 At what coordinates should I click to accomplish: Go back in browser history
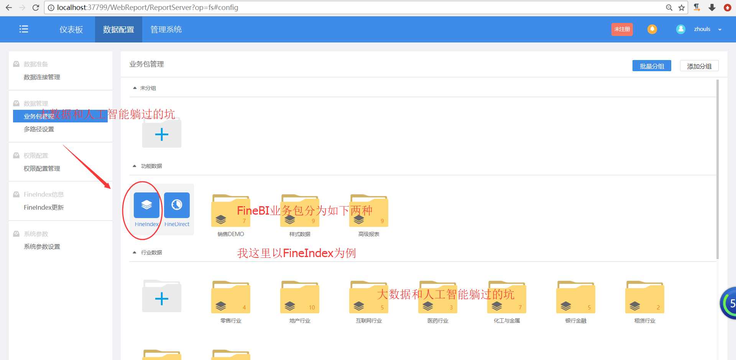tap(9, 8)
